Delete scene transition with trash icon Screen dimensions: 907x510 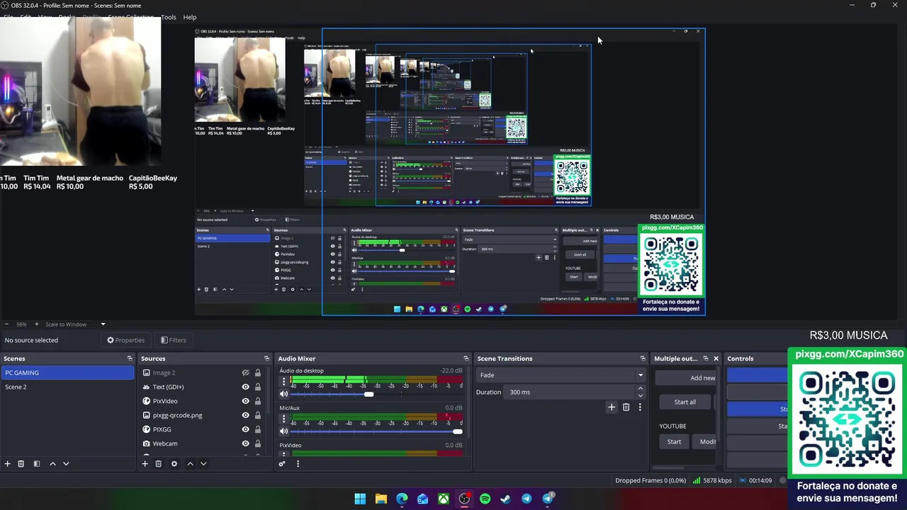[x=626, y=407]
